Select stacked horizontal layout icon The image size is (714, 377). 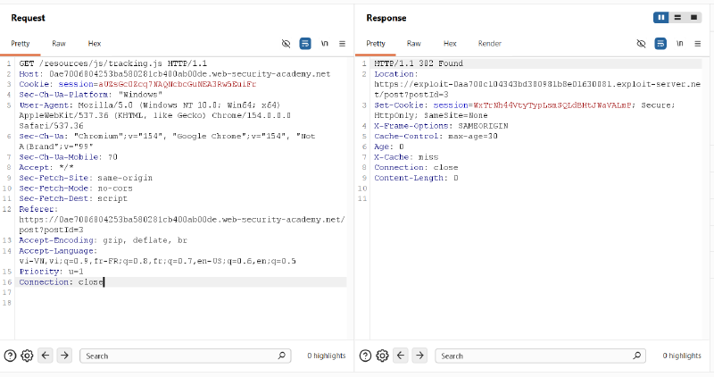[677, 17]
